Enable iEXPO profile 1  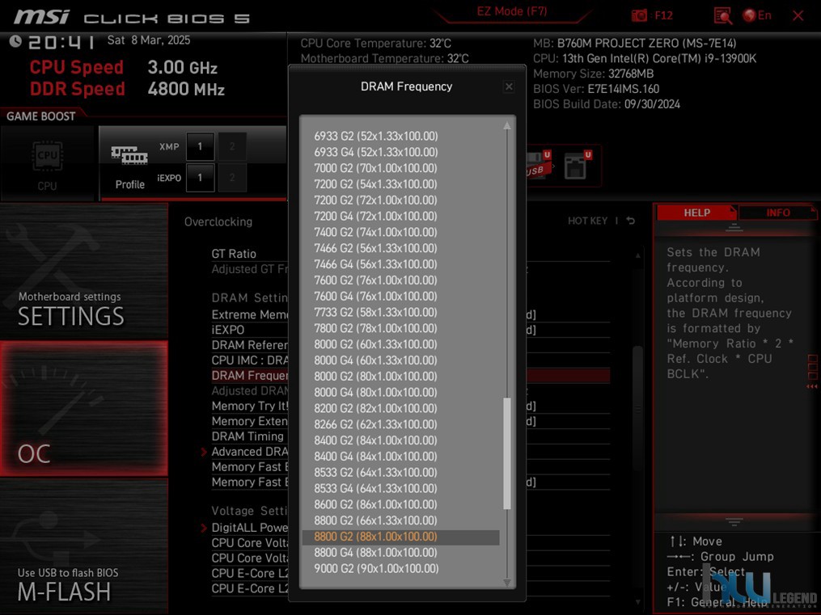point(200,178)
